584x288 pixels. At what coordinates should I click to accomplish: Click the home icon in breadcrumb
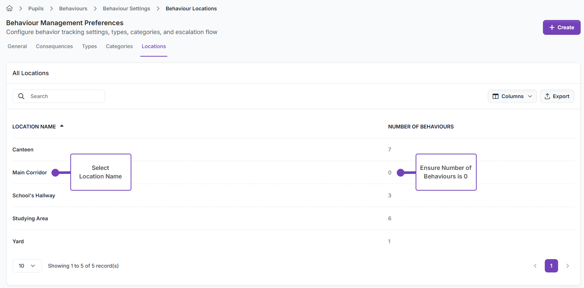click(10, 9)
